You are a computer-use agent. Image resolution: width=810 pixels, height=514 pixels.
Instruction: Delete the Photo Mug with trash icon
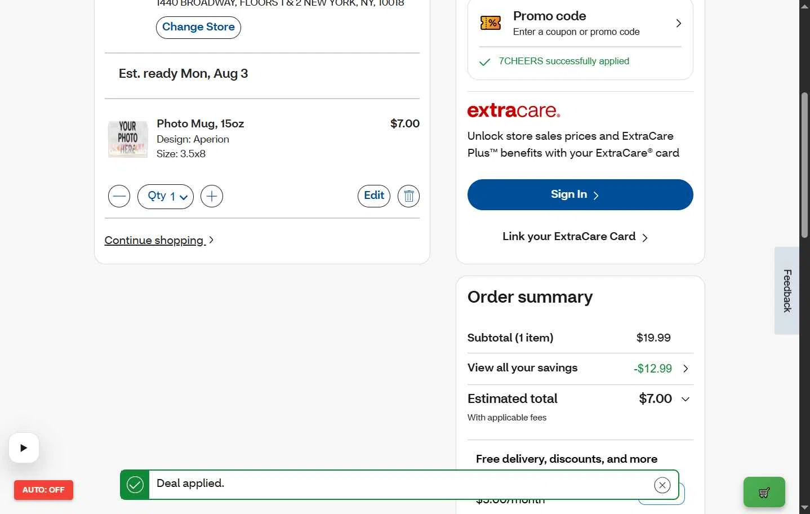[x=408, y=196]
